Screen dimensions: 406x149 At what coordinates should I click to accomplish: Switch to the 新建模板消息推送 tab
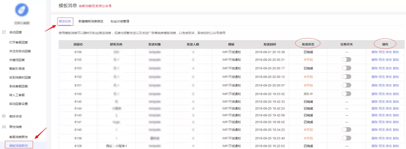[x=91, y=21]
